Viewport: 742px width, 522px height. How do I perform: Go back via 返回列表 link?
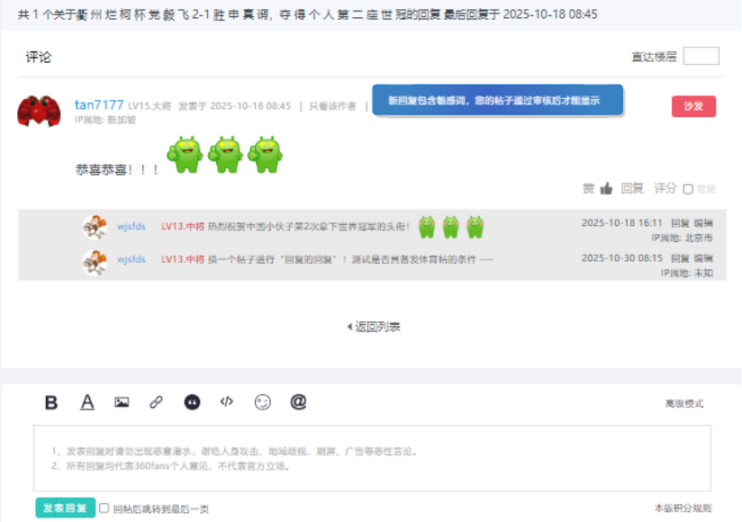(x=375, y=327)
